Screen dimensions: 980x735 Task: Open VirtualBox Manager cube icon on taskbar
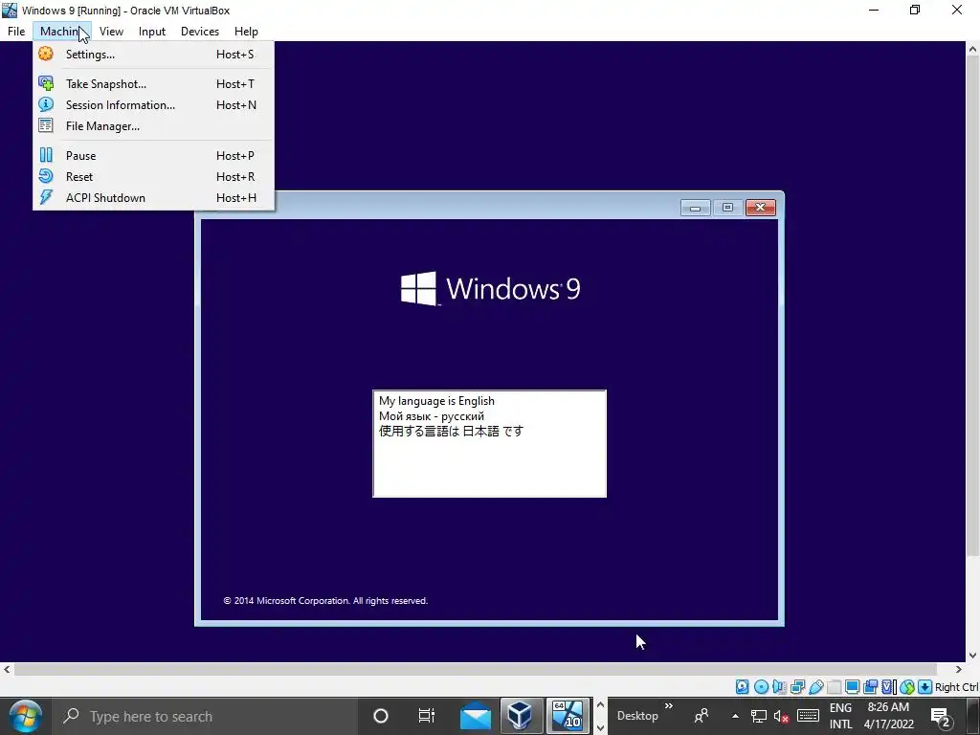(520, 716)
